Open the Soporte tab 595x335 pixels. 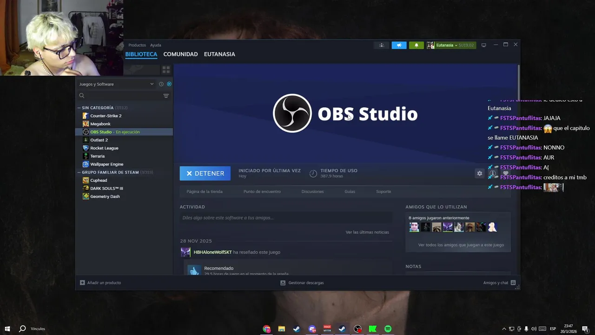point(383,192)
